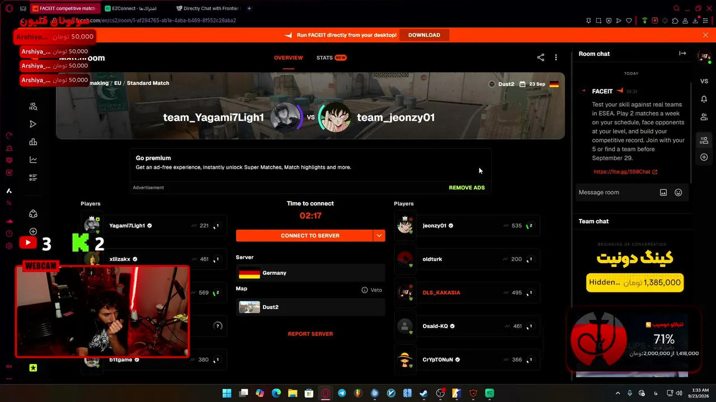The image size is (716, 402).
Task: Open the team chat icon in right sidebar
Action: coord(704,140)
